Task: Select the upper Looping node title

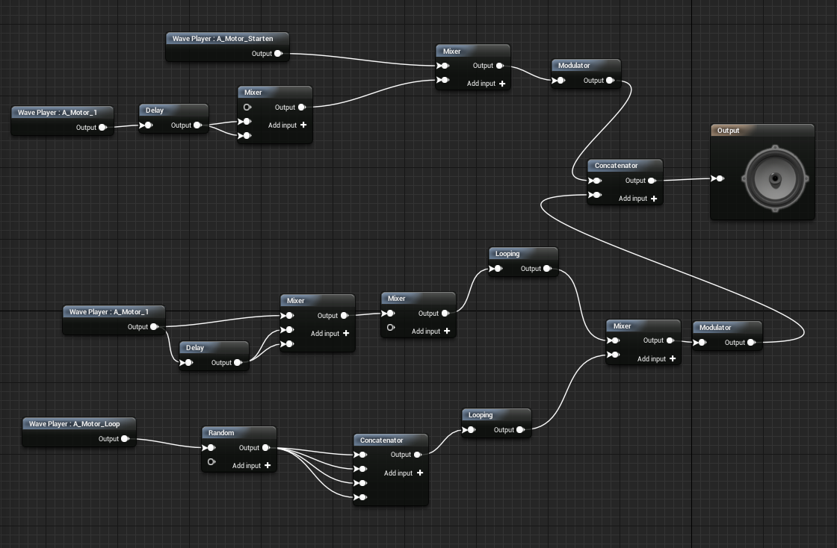Action: [x=507, y=254]
